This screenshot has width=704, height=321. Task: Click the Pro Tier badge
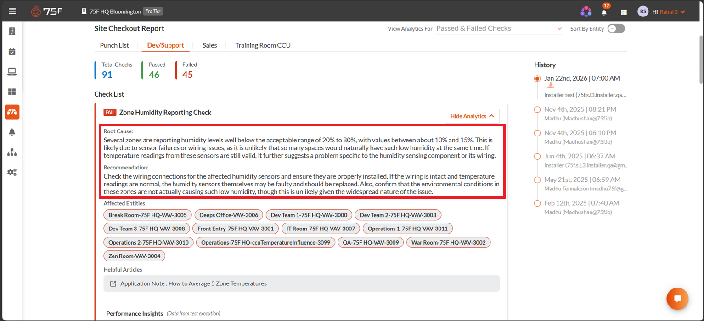pyautogui.click(x=153, y=11)
